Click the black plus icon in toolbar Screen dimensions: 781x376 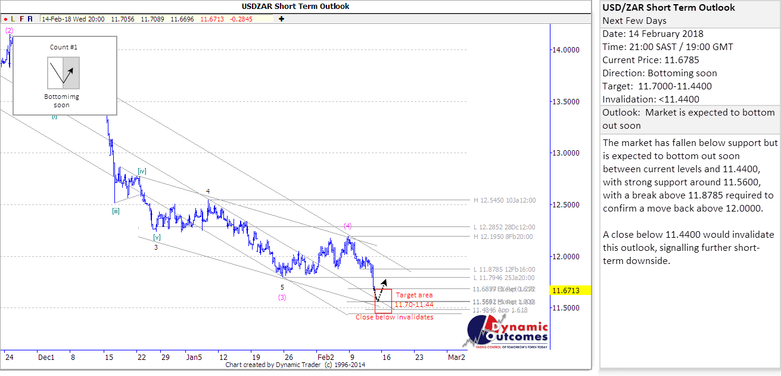click(281, 19)
